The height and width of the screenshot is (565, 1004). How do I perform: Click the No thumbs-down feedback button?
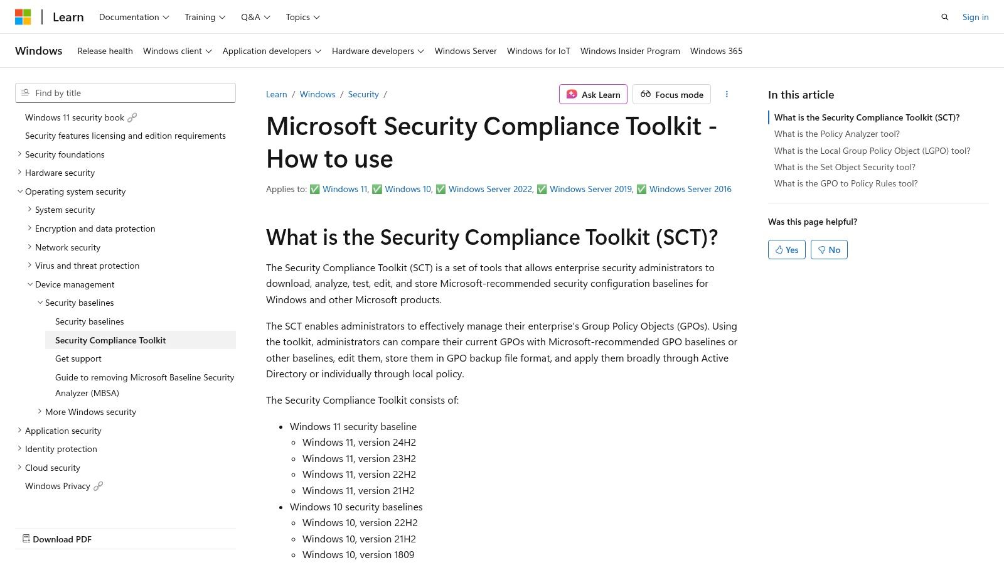(x=829, y=249)
